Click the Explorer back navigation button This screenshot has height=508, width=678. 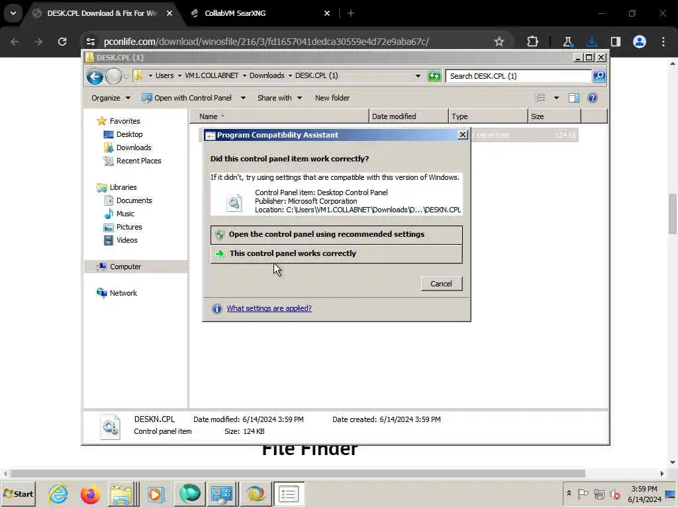(x=95, y=77)
